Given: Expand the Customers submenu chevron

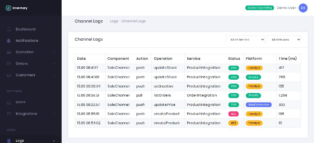Looking at the screenshot, I should (x=54, y=75).
